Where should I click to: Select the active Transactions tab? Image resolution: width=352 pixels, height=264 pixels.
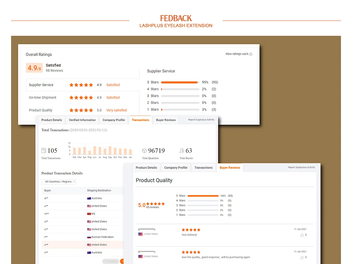(140, 120)
